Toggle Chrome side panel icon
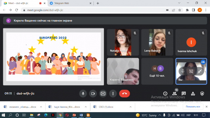 click(193, 10)
